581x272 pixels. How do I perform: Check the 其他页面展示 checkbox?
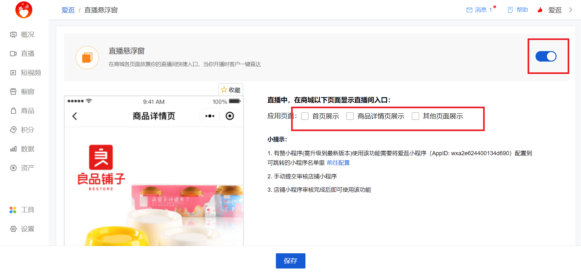point(415,116)
